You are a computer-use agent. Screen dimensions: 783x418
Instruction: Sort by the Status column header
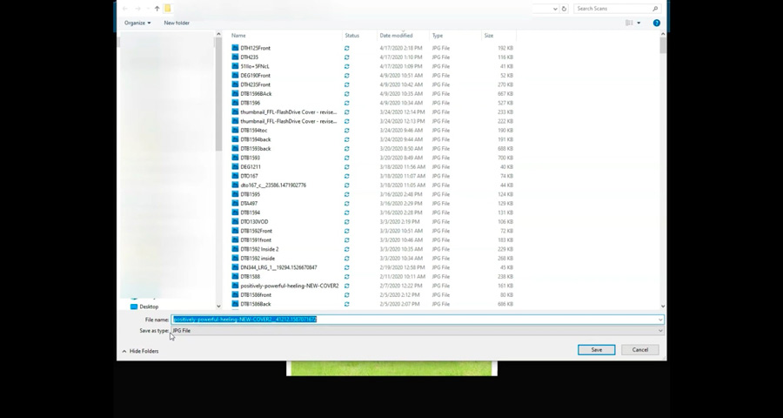click(352, 36)
